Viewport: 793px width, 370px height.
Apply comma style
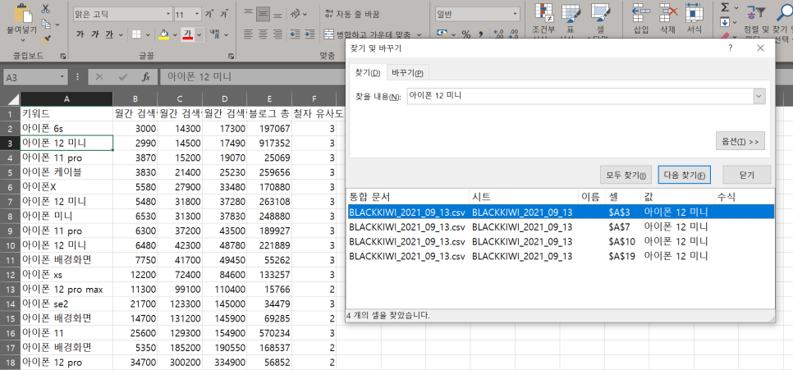pos(480,34)
